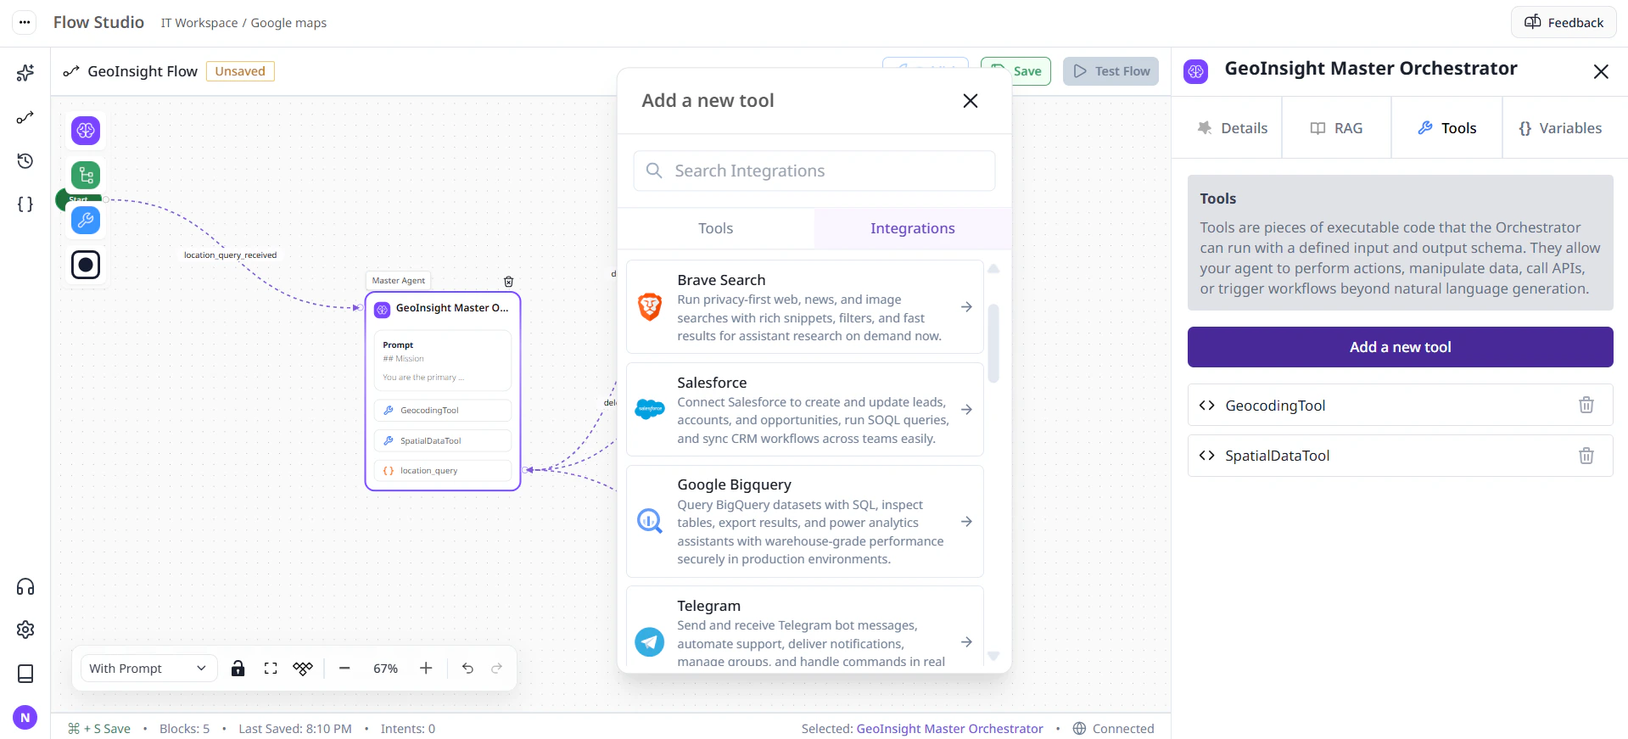
Task: Click location_query row in the canvas node
Action: click(x=443, y=471)
